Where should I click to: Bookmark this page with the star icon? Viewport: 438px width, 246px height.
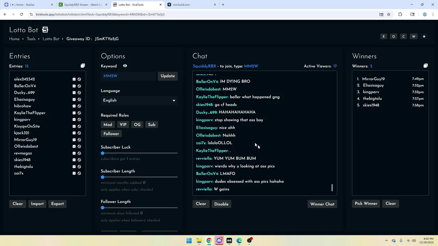389,14
